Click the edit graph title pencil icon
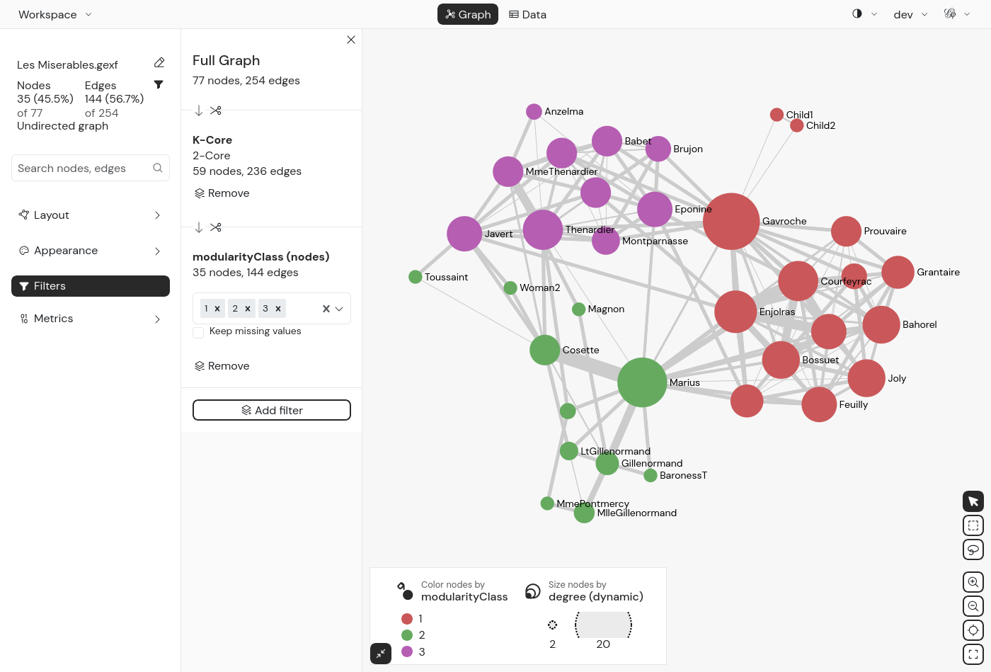991x672 pixels. pos(159,63)
